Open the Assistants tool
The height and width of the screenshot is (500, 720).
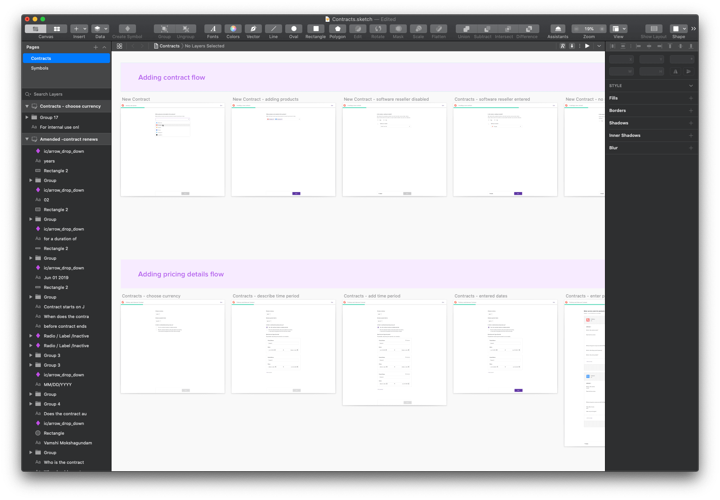click(x=558, y=29)
